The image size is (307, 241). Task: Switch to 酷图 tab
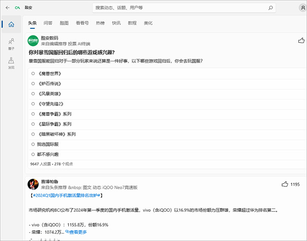click(x=64, y=23)
